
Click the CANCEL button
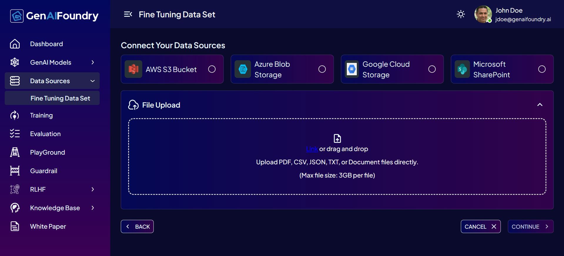481,227
